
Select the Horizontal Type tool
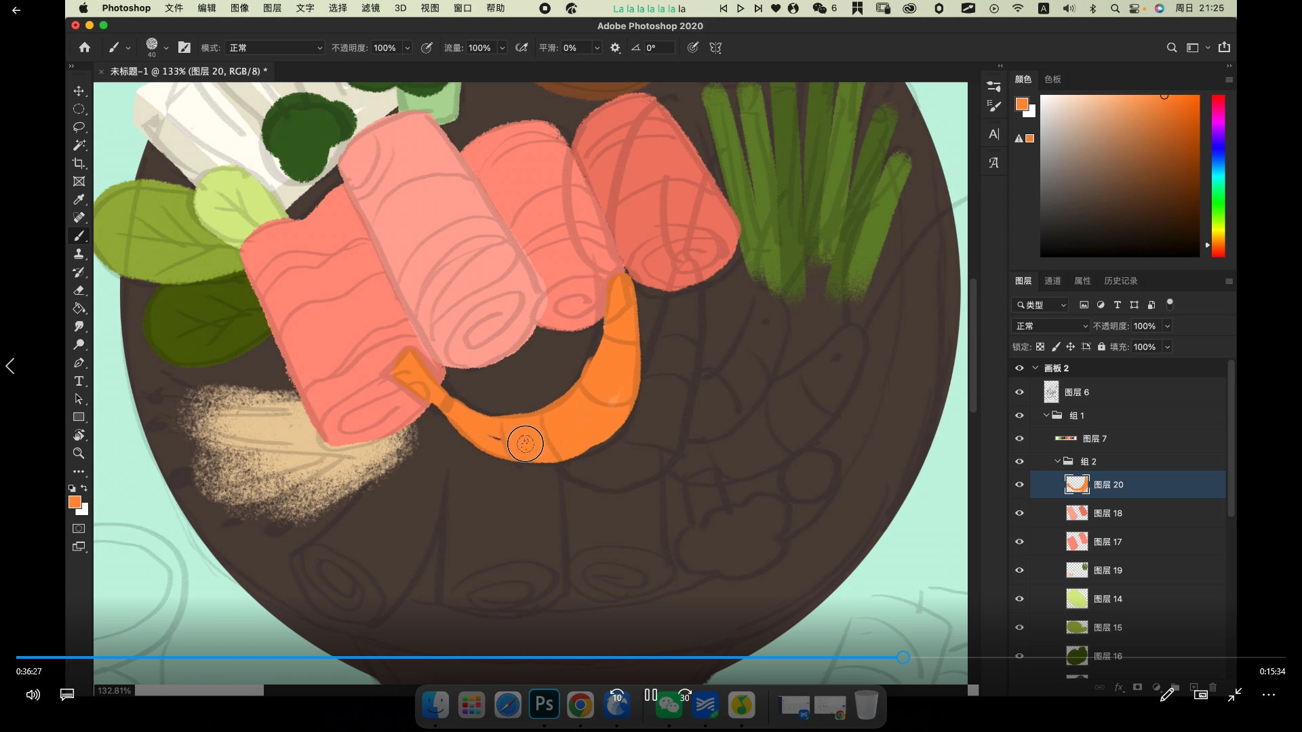(79, 381)
